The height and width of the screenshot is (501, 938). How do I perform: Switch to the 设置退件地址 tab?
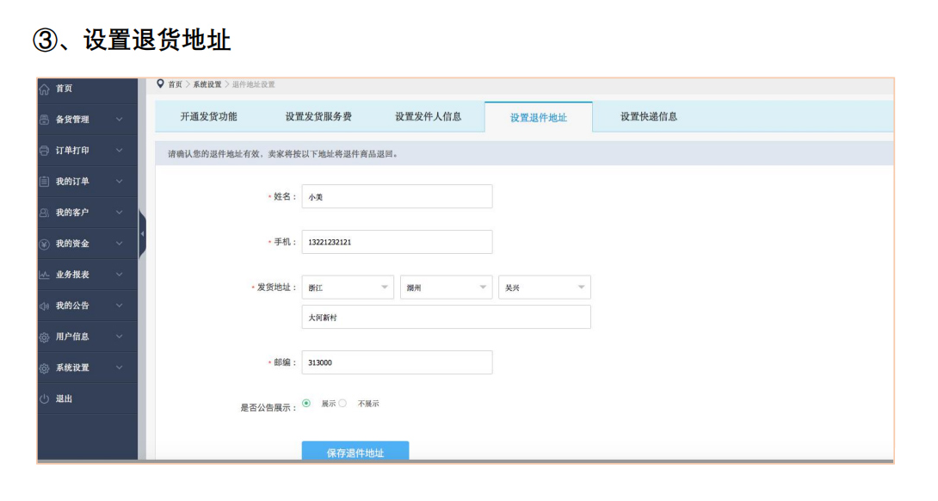click(x=539, y=117)
